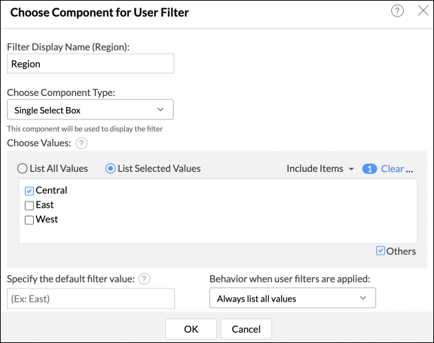
Task: Toggle the Others checkbox
Action: click(380, 251)
